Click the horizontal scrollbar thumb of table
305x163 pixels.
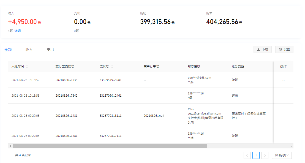pyautogui.click(x=110, y=146)
